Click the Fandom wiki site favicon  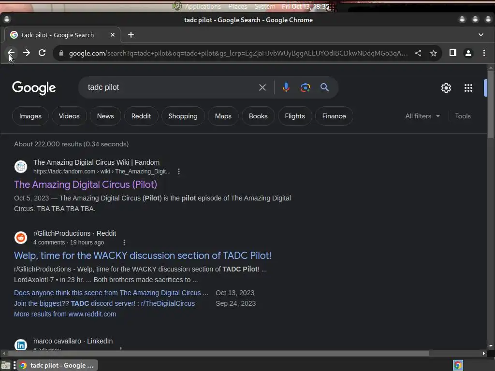pos(21,166)
